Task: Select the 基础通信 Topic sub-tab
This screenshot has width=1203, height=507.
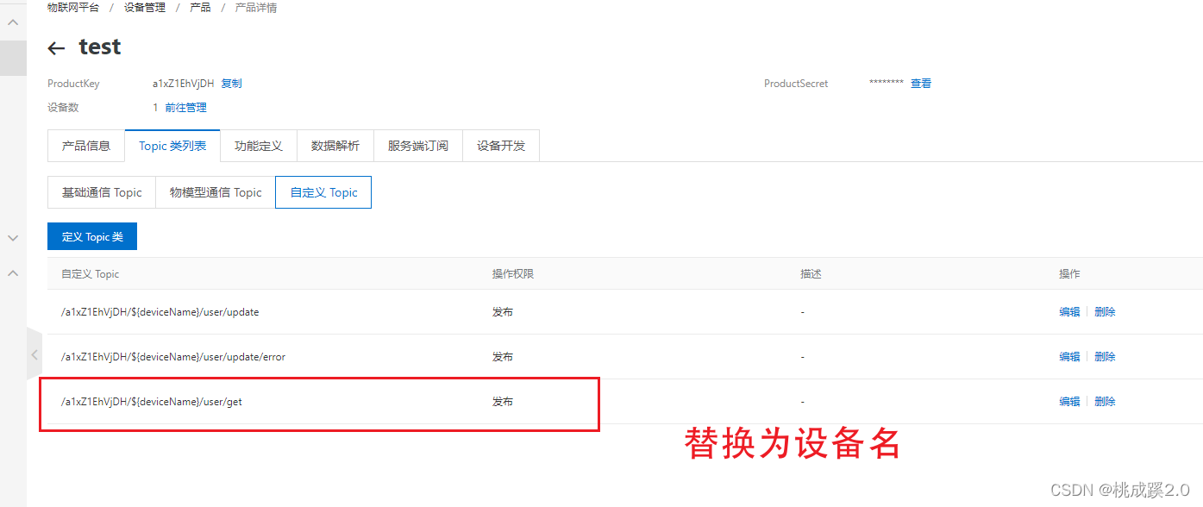Action: [x=102, y=192]
